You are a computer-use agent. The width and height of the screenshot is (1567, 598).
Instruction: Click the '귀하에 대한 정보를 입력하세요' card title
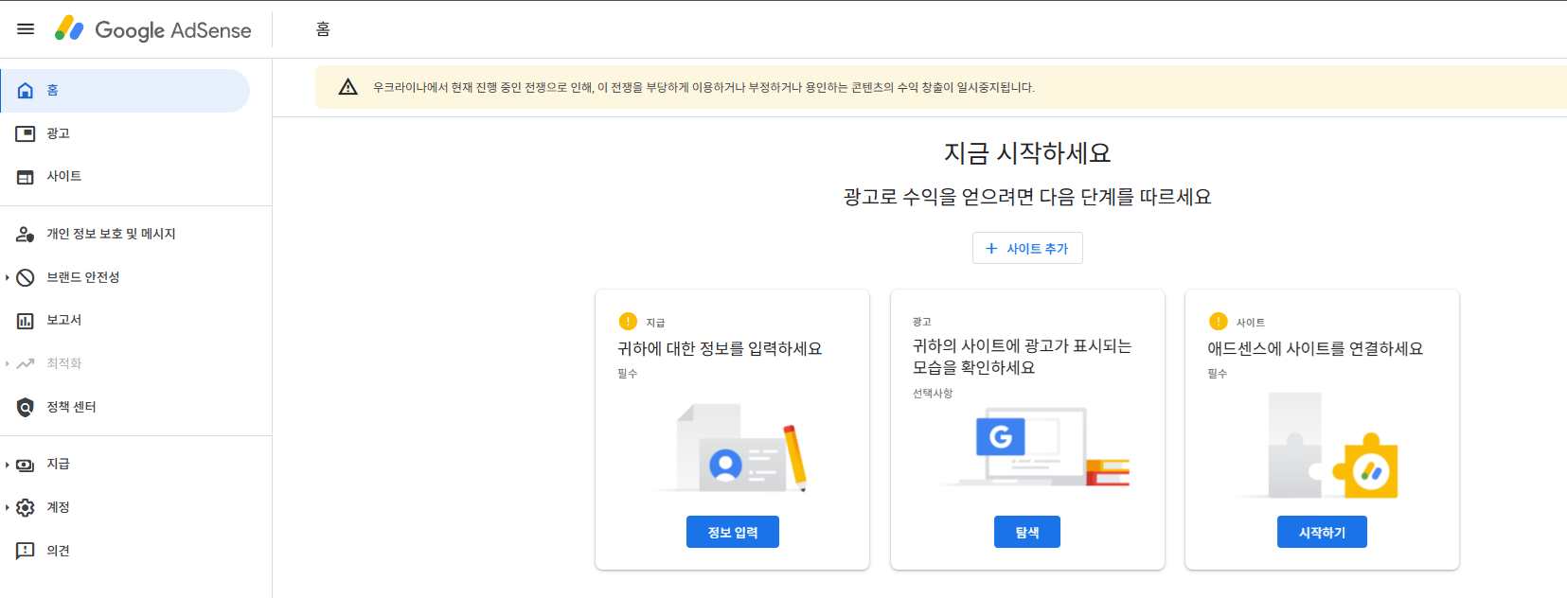720,349
